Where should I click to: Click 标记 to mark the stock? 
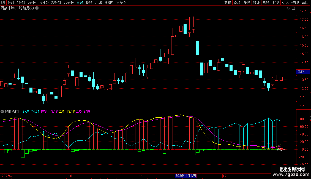[x=285, y=2]
